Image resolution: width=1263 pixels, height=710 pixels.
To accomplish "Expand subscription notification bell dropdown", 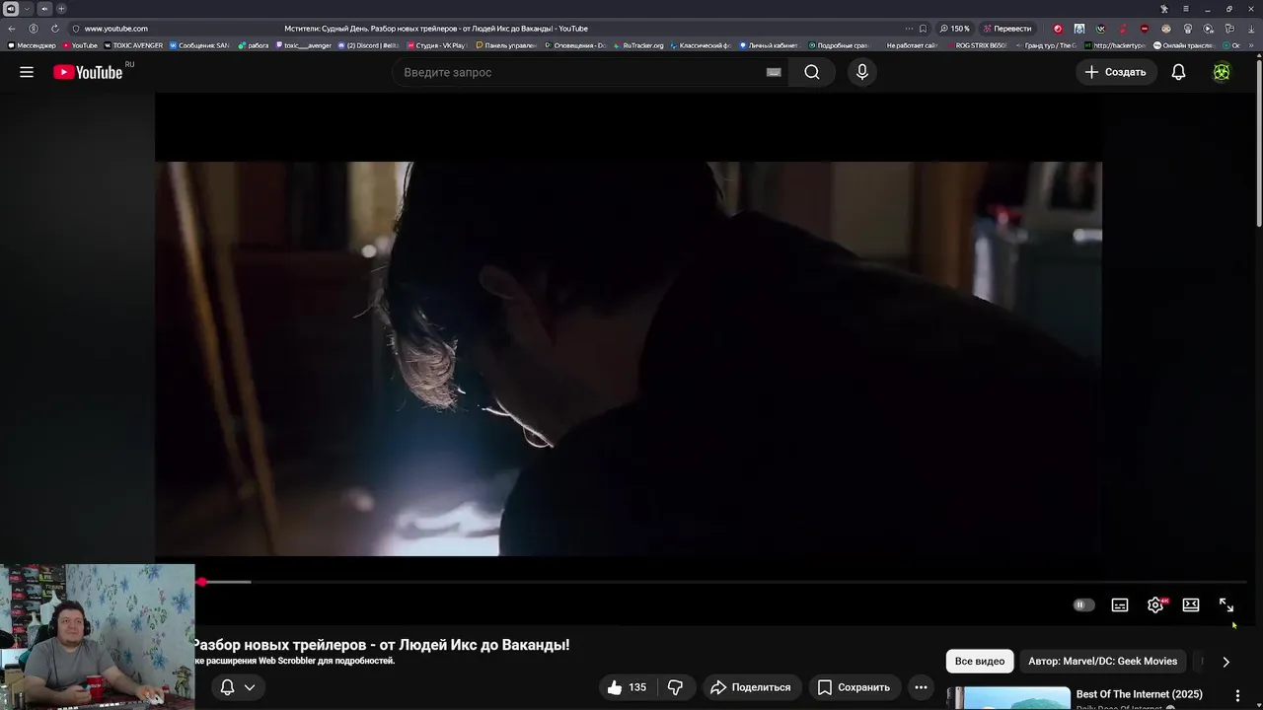I will coord(238,687).
